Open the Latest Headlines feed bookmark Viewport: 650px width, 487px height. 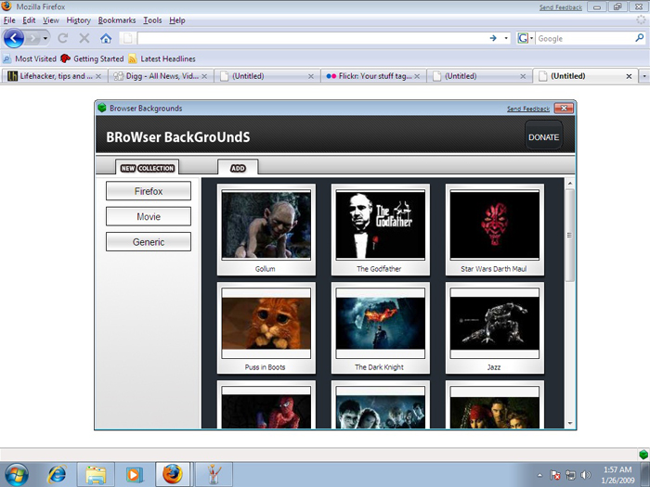[162, 58]
